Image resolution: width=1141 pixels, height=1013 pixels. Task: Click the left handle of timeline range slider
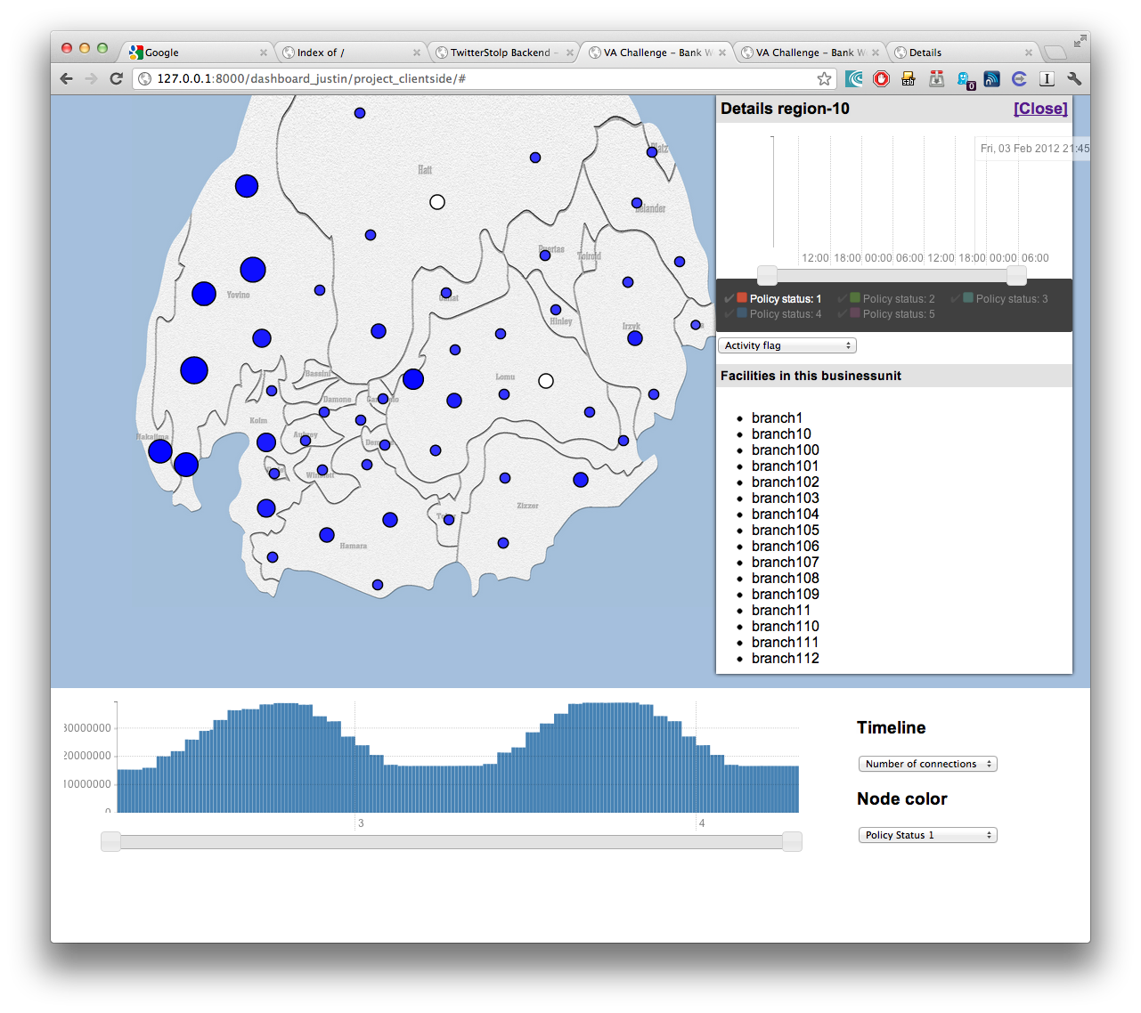point(110,842)
